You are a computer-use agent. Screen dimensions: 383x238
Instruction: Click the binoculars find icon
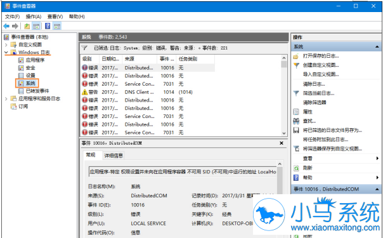pyautogui.click(x=296, y=121)
